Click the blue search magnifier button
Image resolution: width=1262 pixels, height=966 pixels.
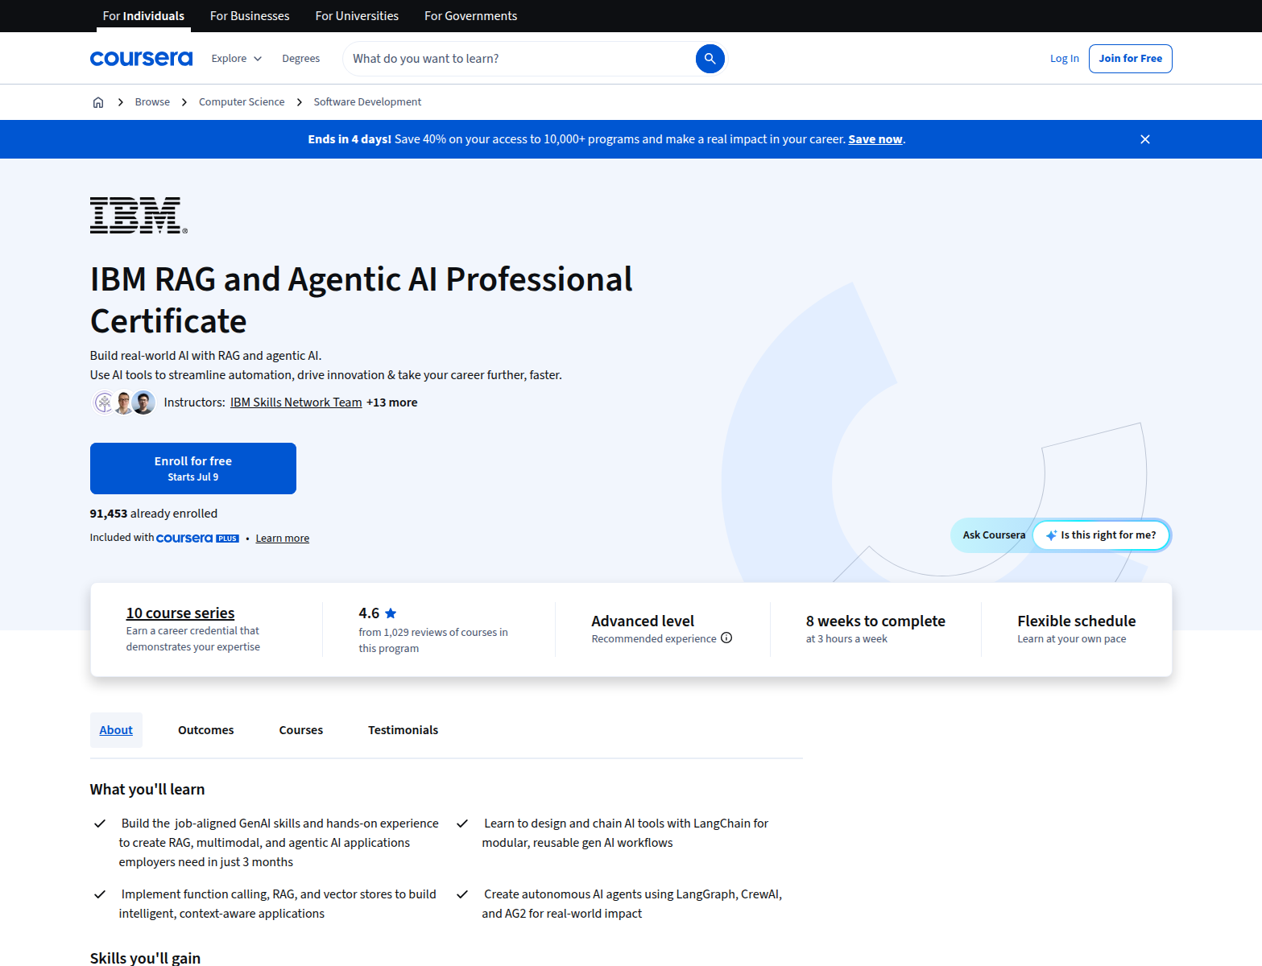[x=710, y=59]
